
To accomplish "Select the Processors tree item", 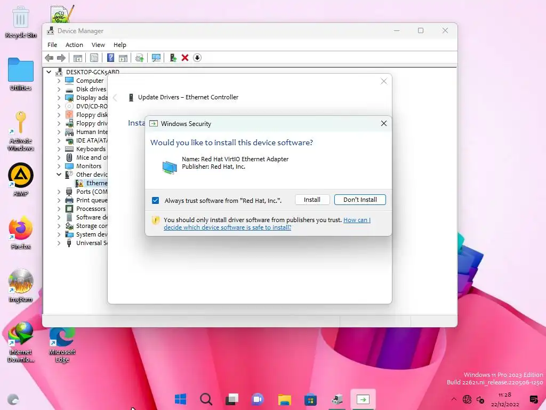I will click(x=91, y=209).
